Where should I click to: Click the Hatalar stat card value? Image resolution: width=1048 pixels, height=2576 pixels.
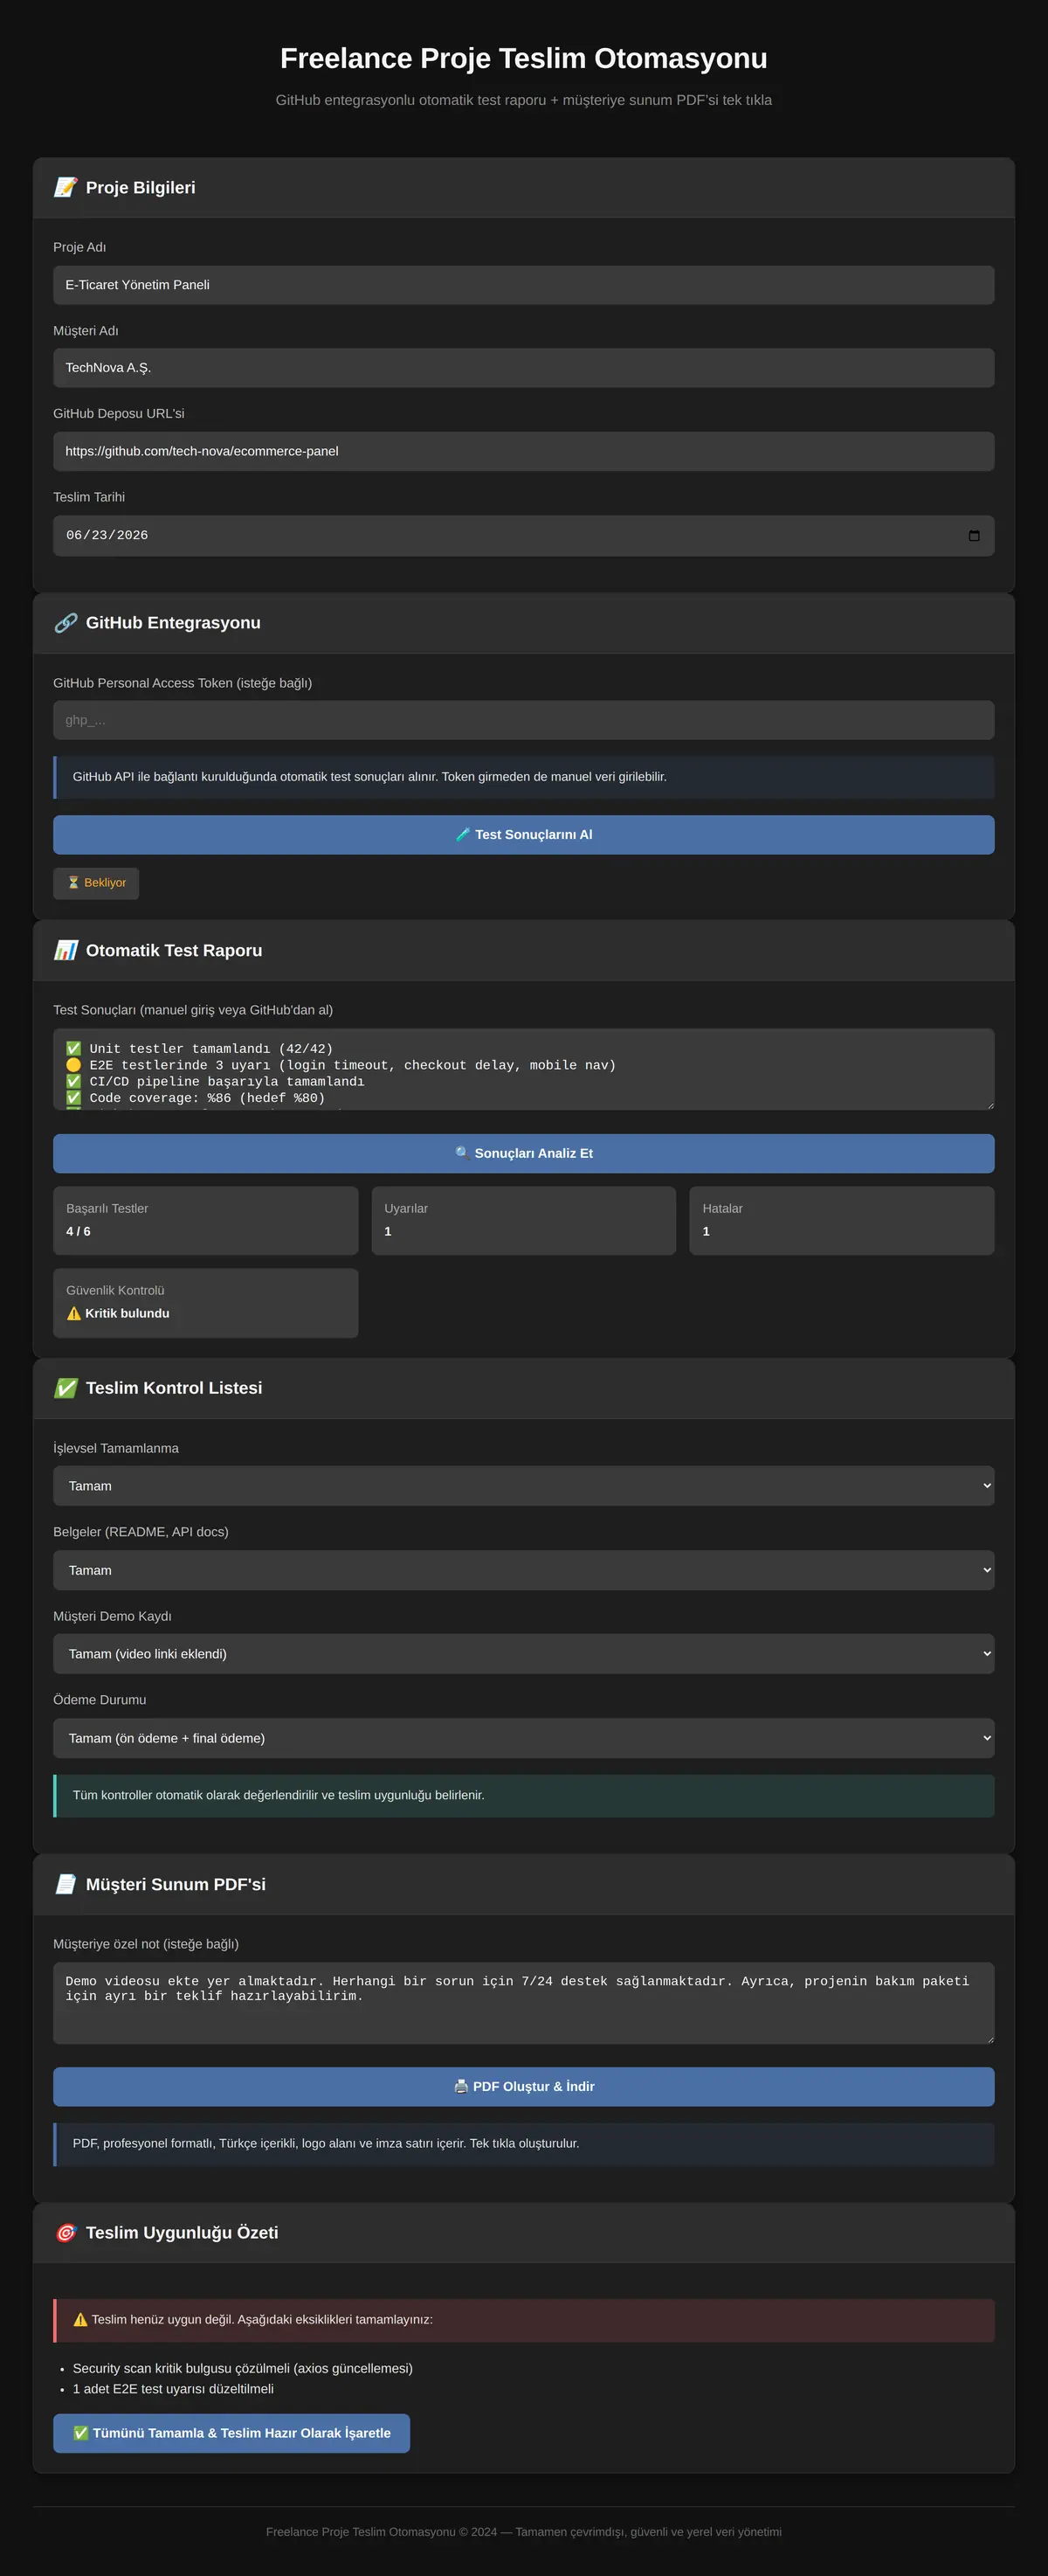(x=707, y=1231)
